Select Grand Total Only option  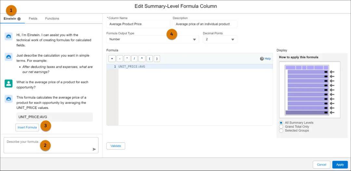pyautogui.click(x=281, y=126)
